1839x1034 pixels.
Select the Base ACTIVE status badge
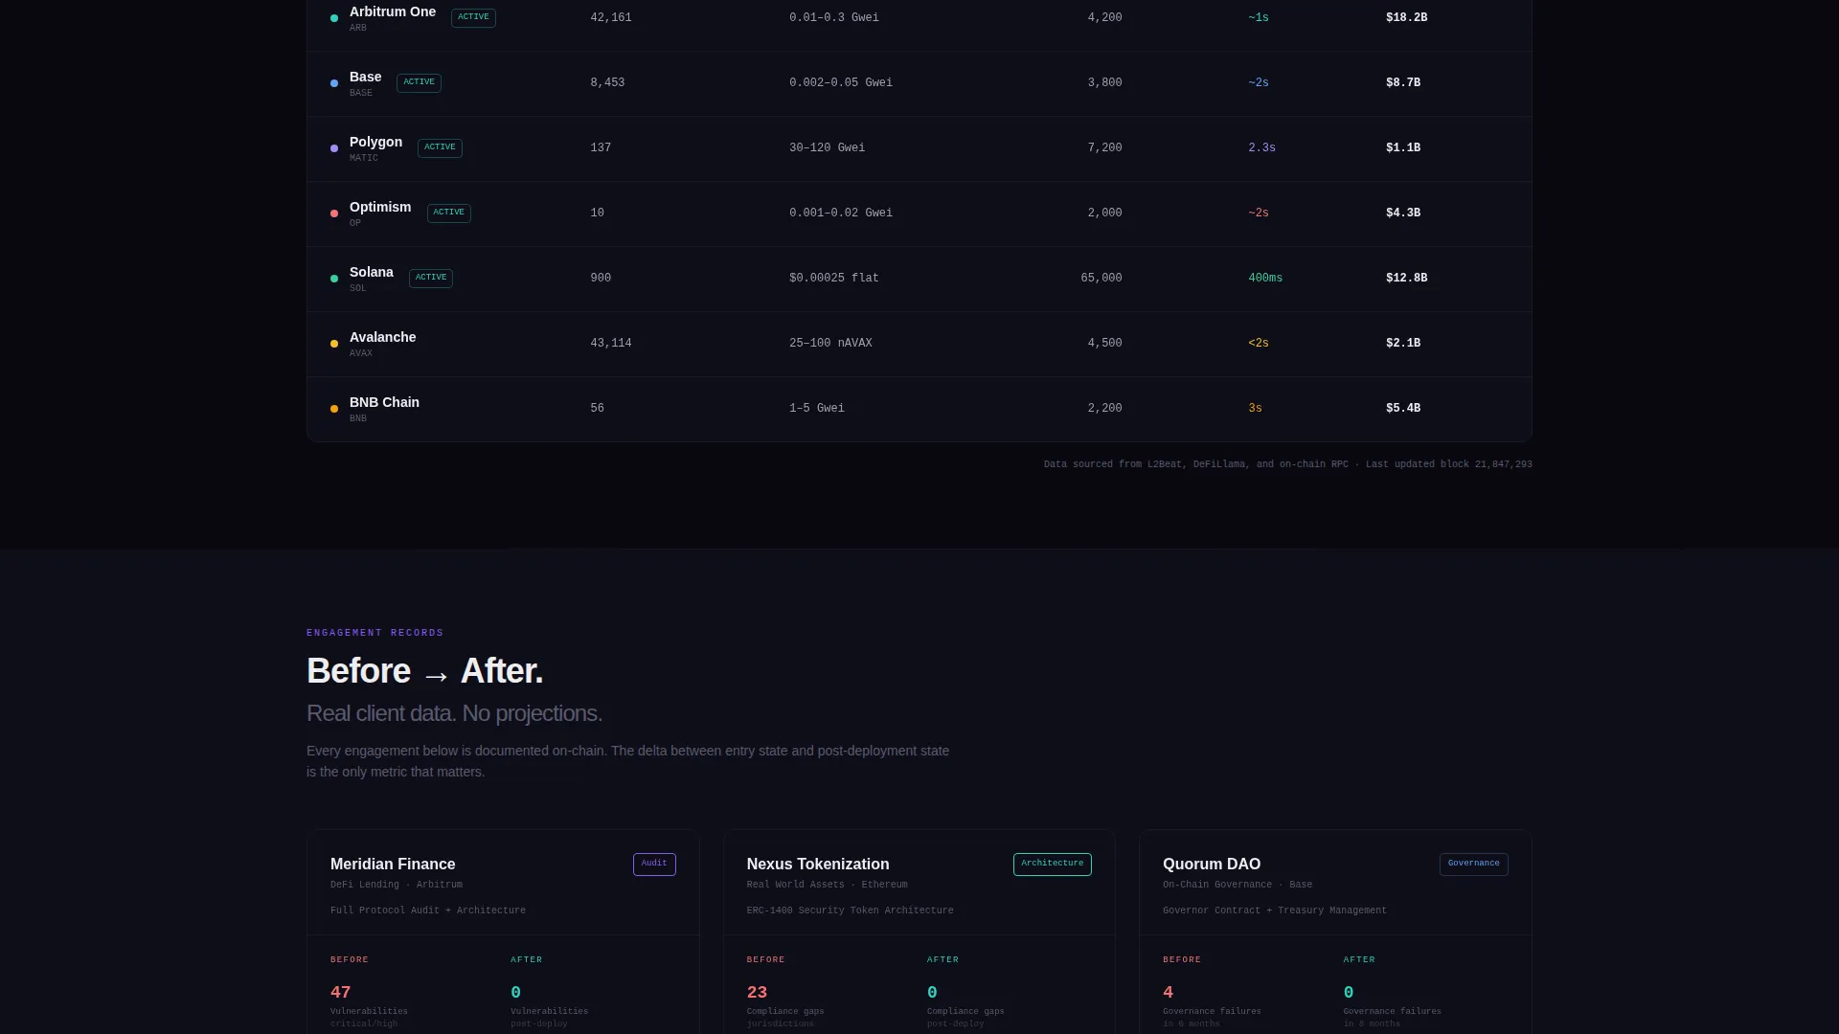coord(419,82)
